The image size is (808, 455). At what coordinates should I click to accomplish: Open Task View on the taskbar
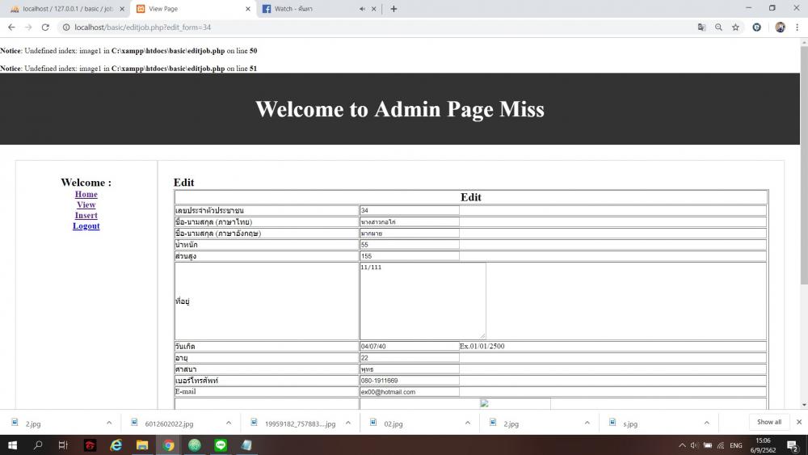[x=63, y=445]
